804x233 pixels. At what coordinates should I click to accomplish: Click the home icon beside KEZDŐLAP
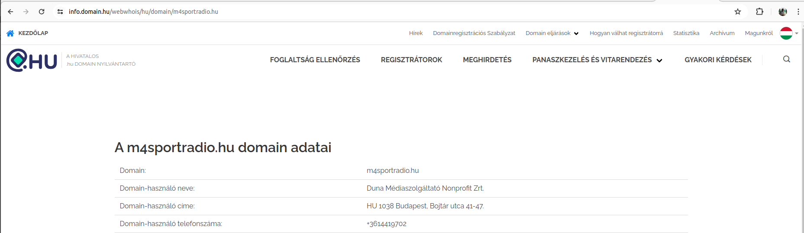(x=10, y=33)
